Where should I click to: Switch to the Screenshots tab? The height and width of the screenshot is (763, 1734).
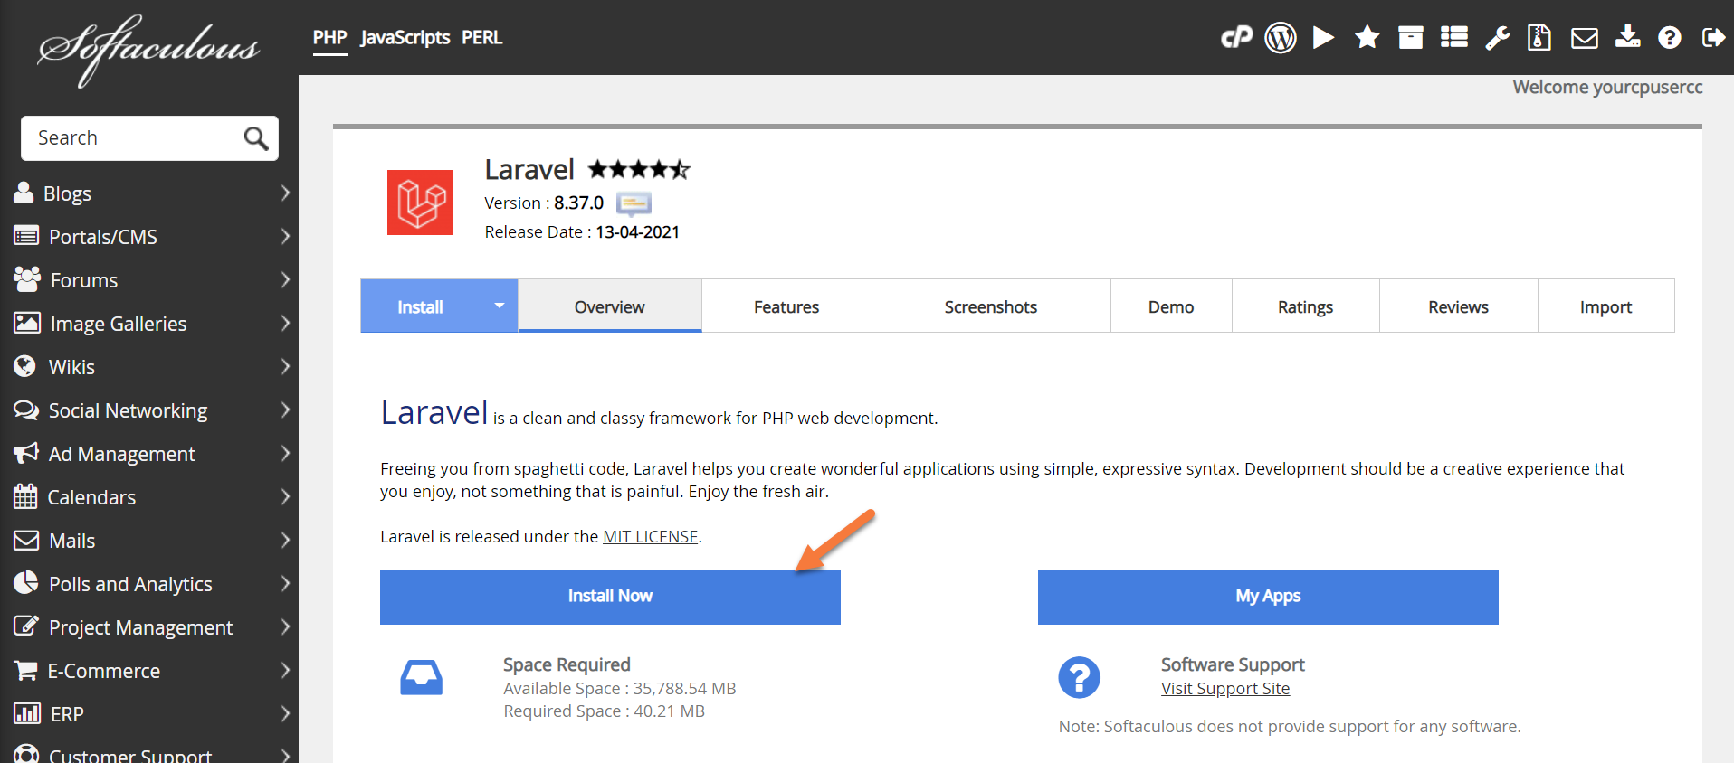coord(990,306)
